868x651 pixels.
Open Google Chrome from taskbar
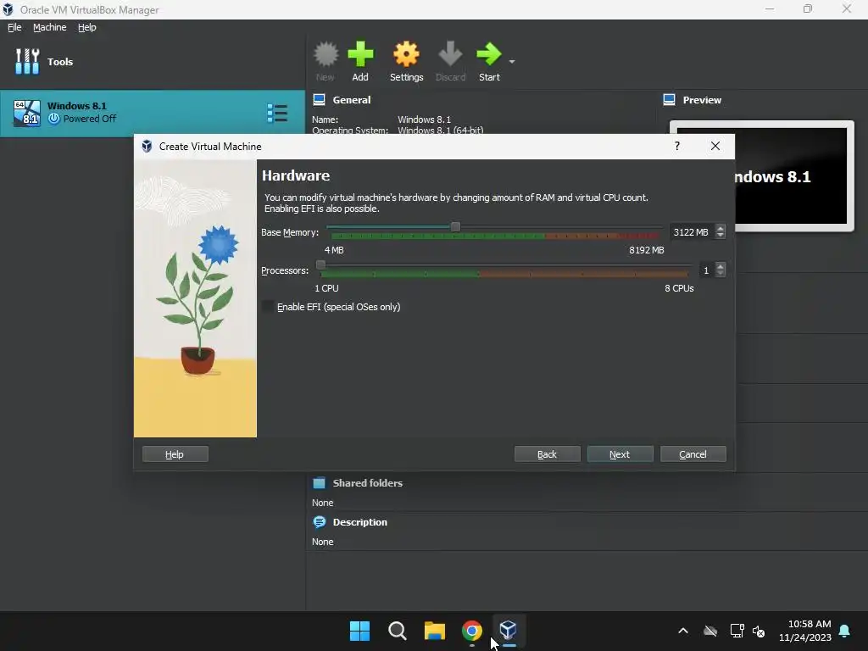click(471, 631)
